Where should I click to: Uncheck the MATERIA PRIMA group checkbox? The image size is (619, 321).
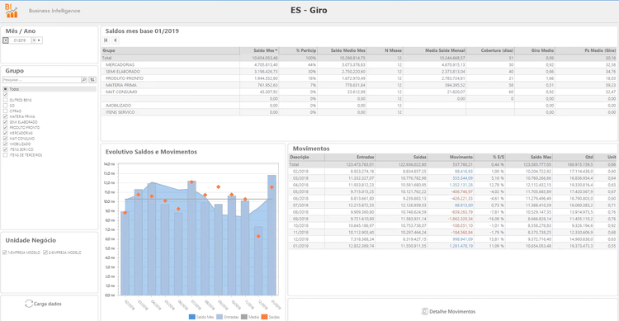pos(6,117)
